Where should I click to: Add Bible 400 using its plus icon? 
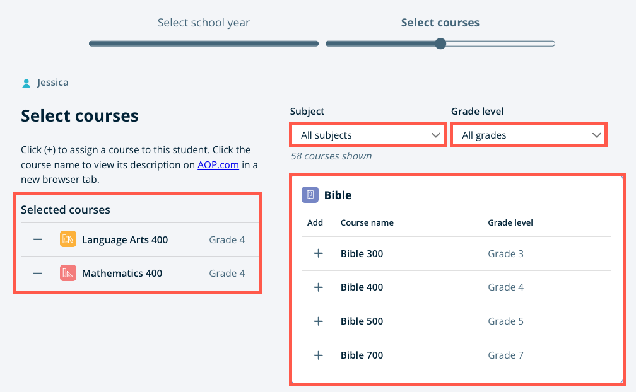coord(318,287)
